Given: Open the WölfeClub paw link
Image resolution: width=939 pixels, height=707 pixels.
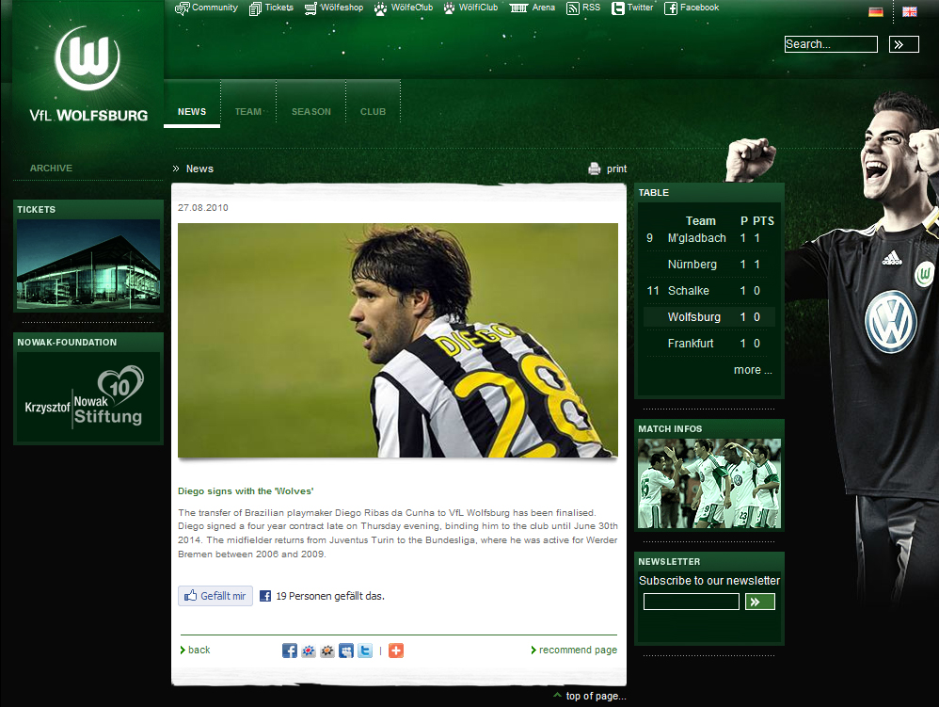Looking at the screenshot, I should click(403, 8).
